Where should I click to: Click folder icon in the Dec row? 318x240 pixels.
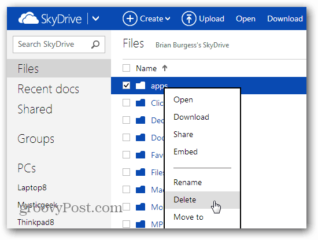click(x=140, y=120)
